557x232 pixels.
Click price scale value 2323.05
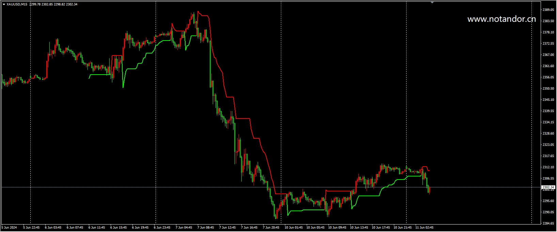point(548,145)
